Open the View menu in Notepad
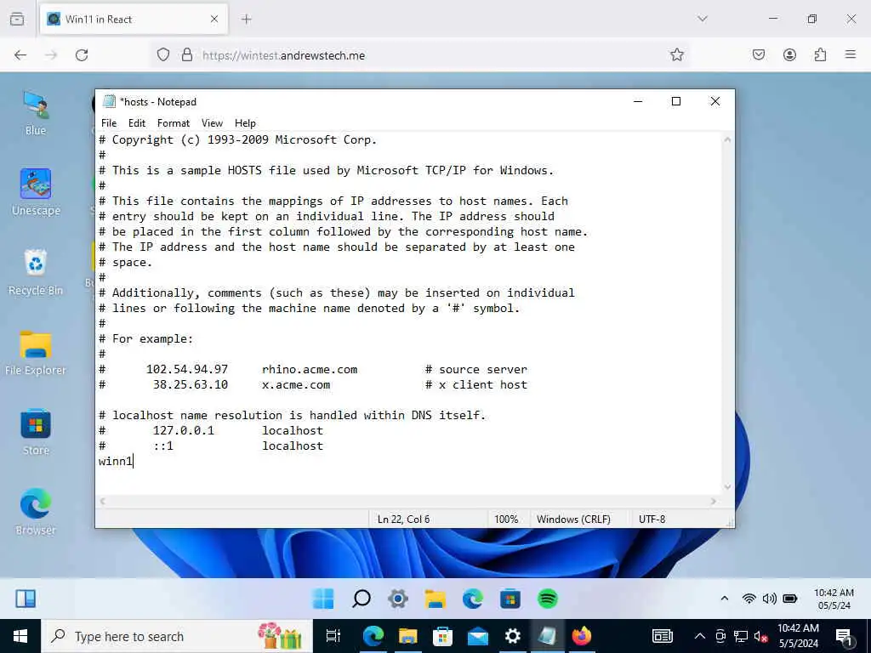 click(x=212, y=123)
